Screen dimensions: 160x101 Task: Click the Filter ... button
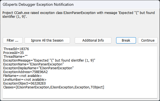coord(13,40)
